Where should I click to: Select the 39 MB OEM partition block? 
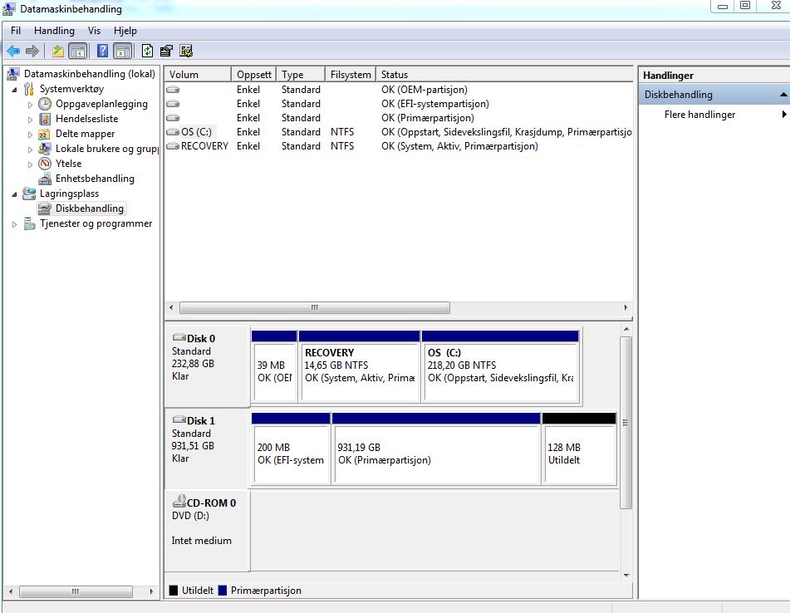click(x=274, y=366)
